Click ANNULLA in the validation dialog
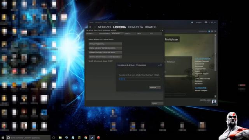 (x=155, y=87)
